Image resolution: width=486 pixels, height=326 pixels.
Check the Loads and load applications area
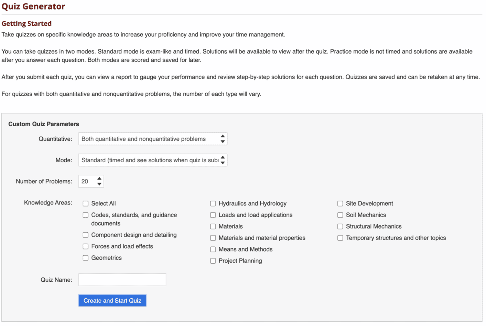[213, 215]
